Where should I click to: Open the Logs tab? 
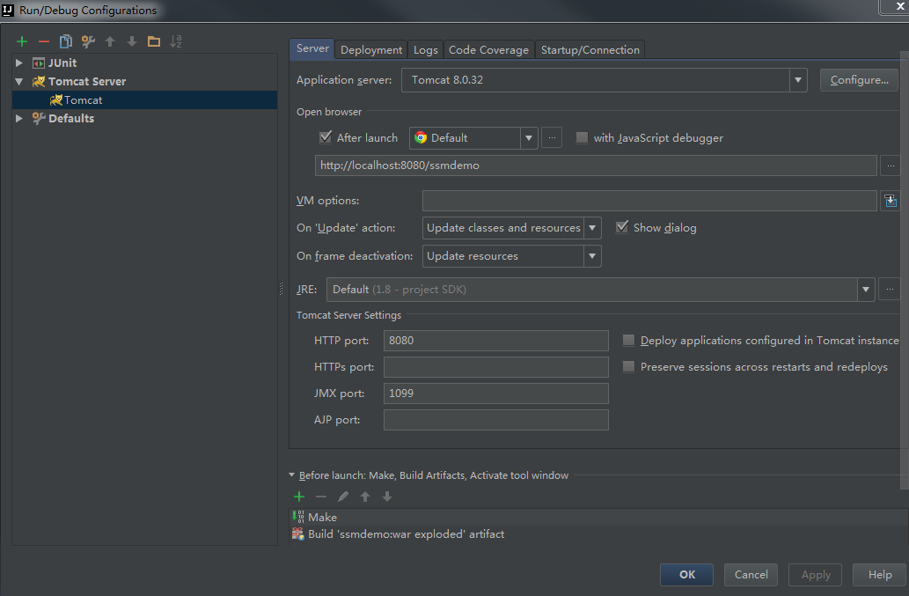[x=426, y=50]
